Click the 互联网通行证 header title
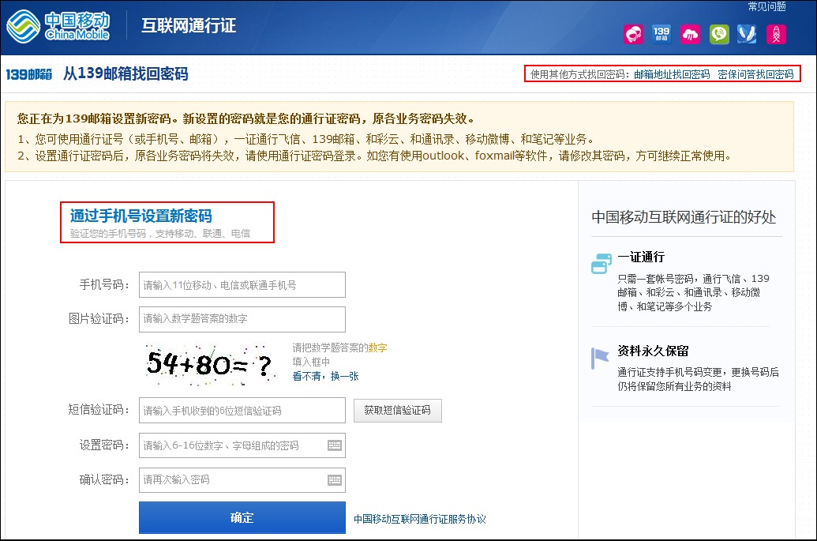Viewport: 817px width, 541px height. tap(189, 25)
